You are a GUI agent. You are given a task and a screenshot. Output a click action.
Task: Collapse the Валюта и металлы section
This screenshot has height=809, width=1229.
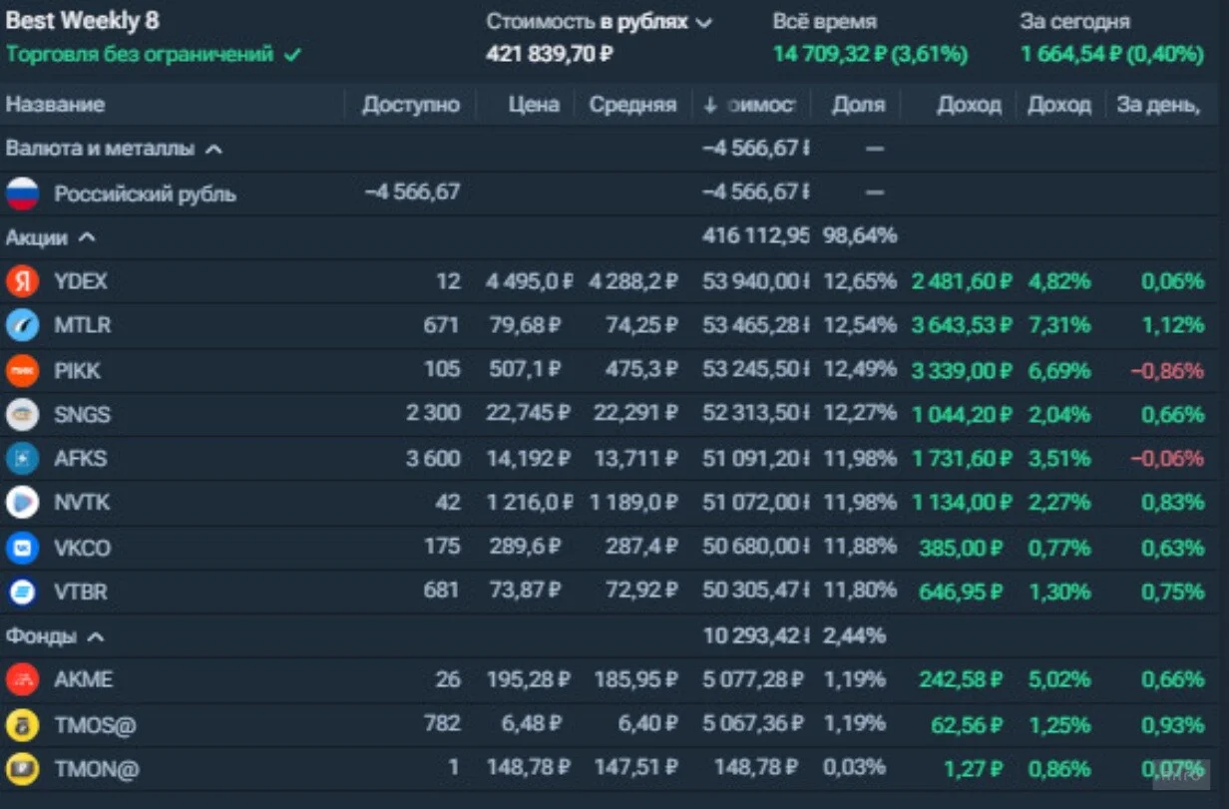click(213, 149)
